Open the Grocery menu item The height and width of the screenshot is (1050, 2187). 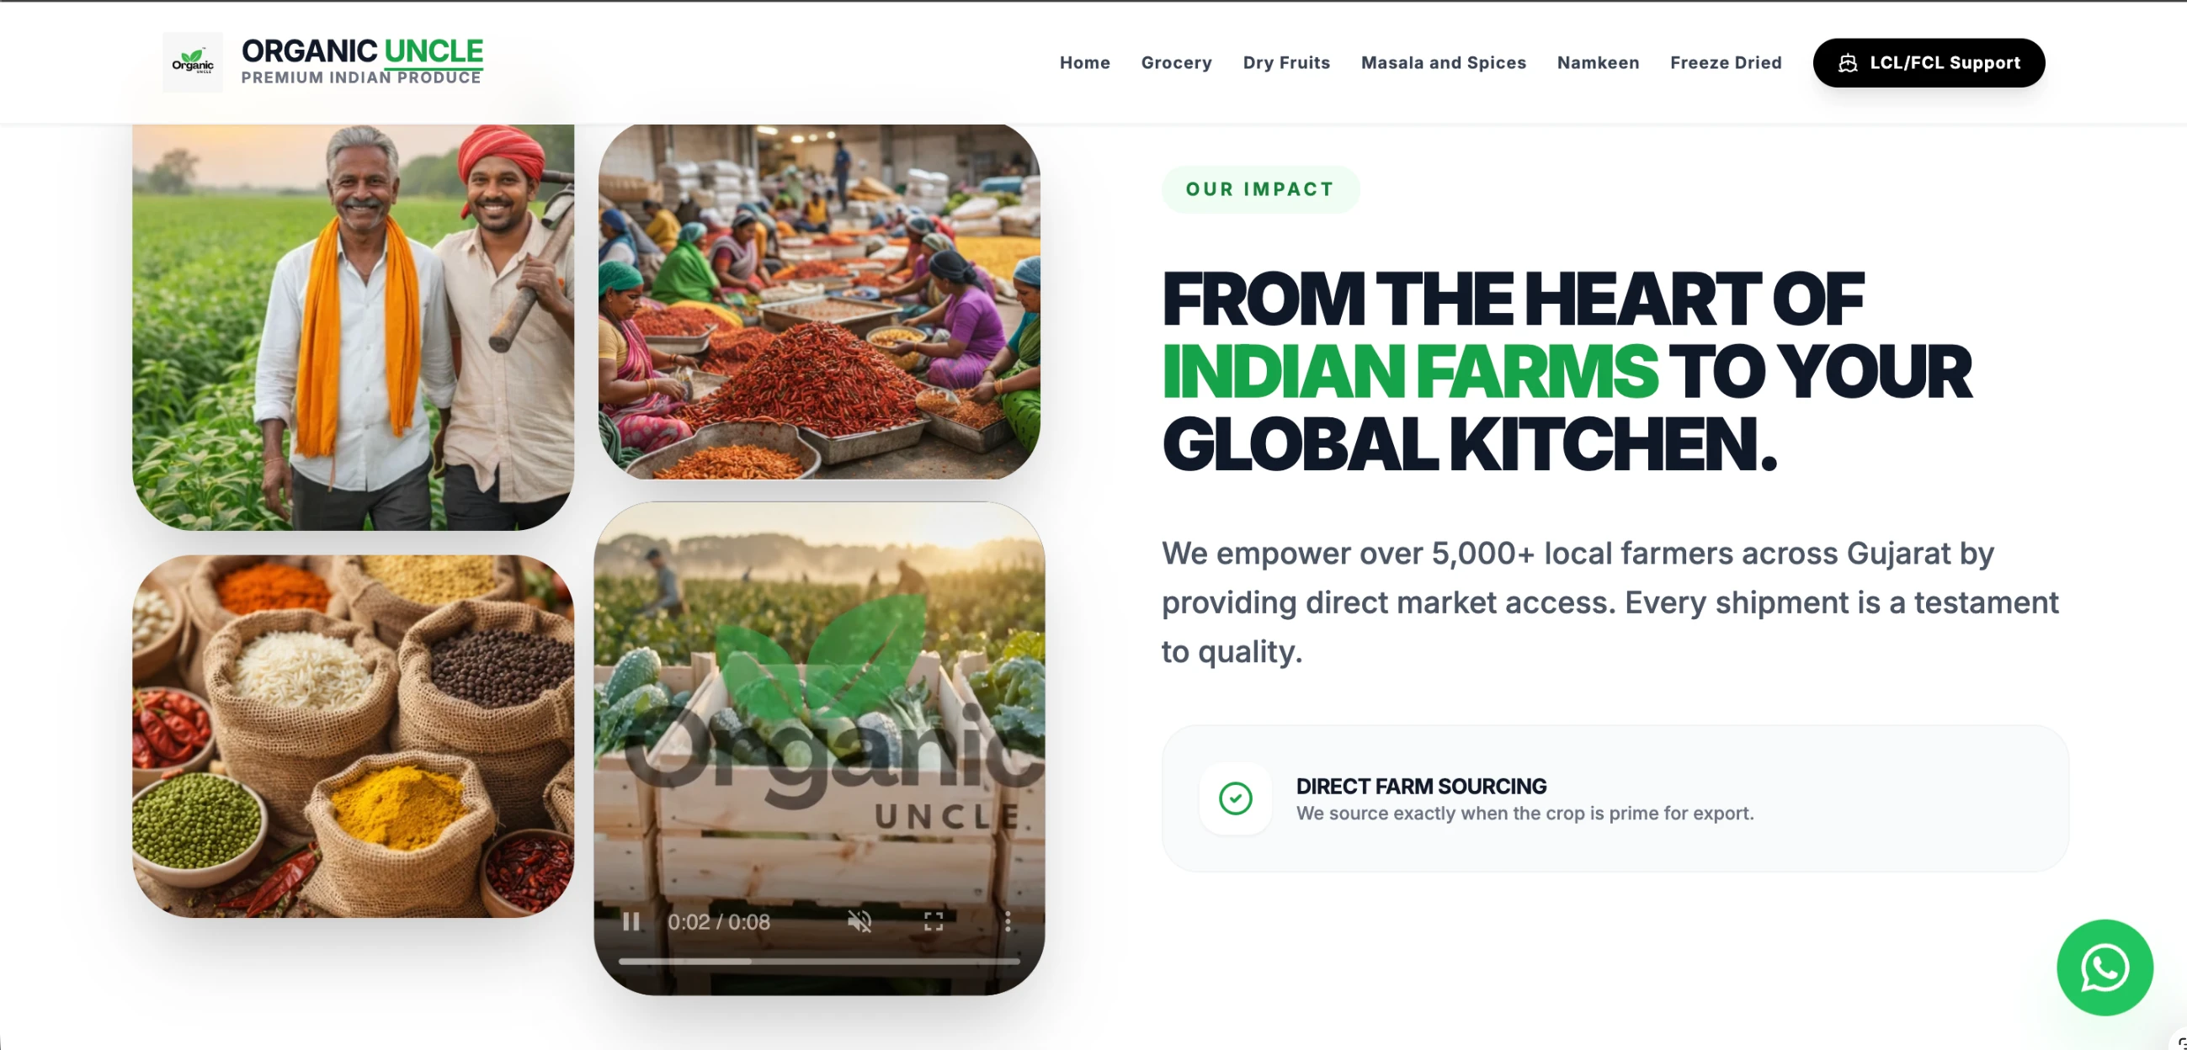(1176, 63)
